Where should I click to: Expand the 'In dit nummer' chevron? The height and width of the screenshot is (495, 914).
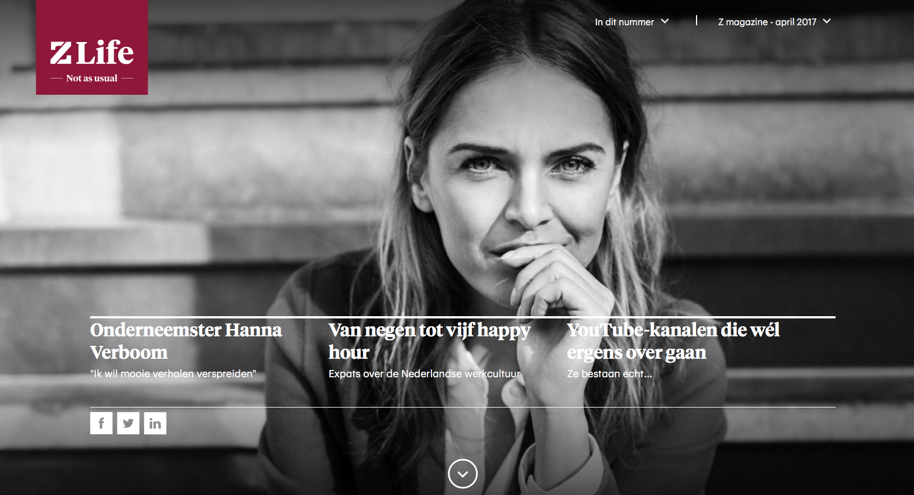click(665, 21)
